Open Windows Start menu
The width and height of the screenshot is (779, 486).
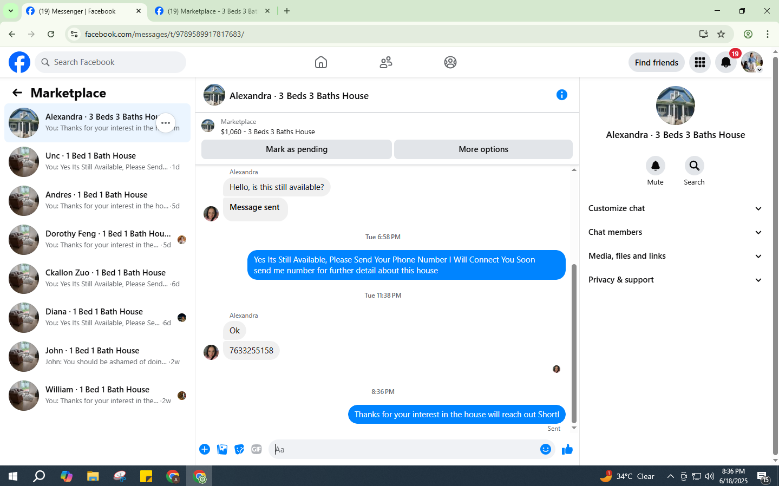(x=13, y=476)
